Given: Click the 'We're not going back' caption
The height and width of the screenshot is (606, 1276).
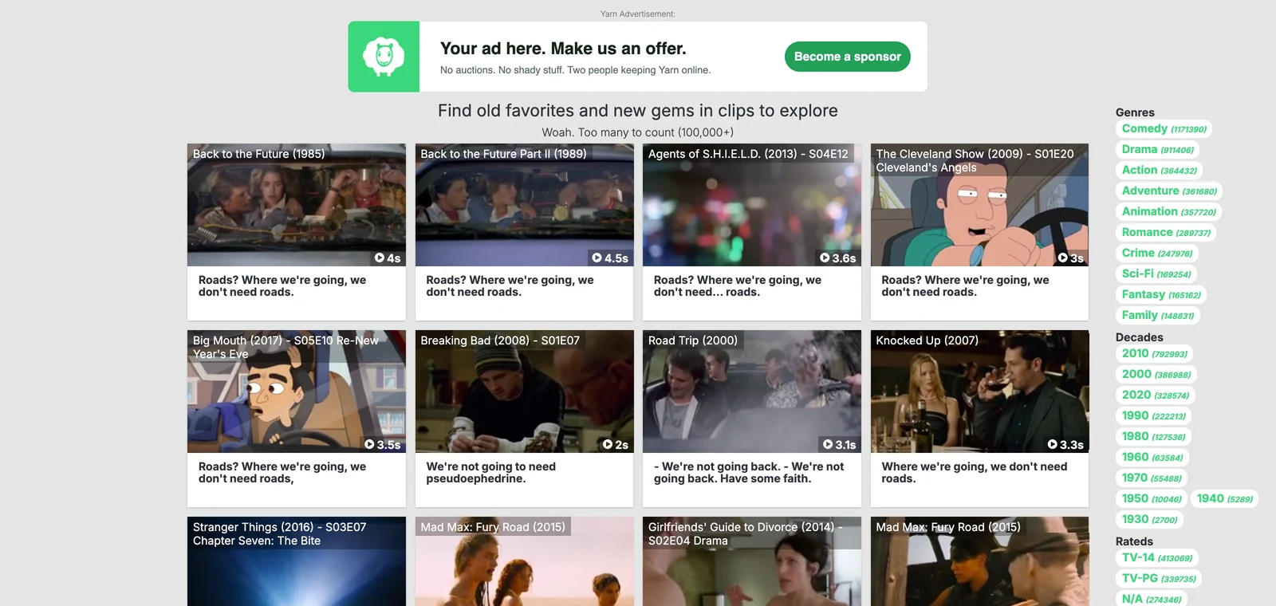Looking at the screenshot, I should point(749,473).
